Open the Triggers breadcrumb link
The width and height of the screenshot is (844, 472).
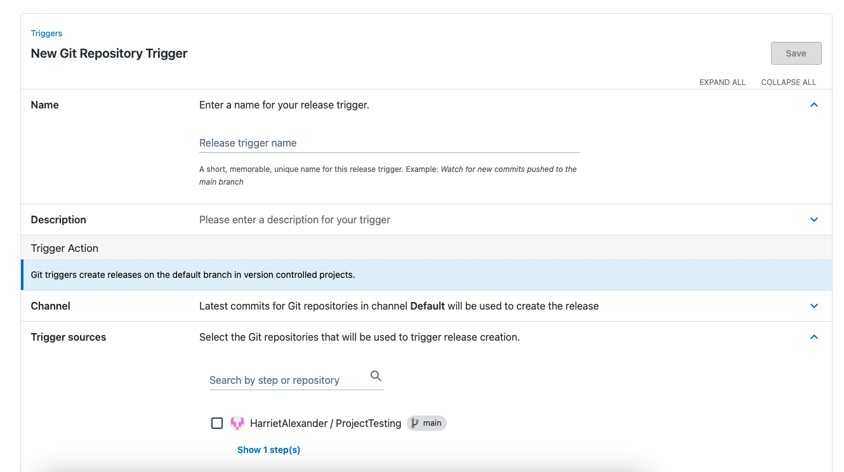[x=46, y=33]
